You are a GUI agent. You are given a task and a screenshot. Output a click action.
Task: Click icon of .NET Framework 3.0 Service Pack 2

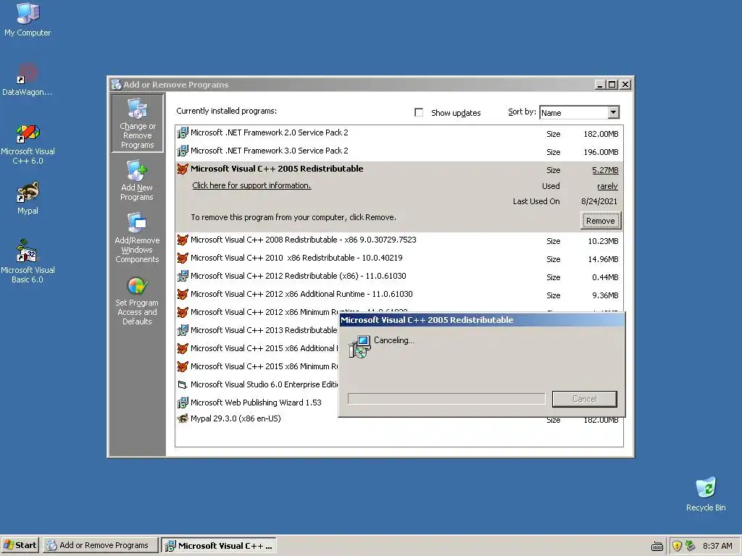pos(183,151)
